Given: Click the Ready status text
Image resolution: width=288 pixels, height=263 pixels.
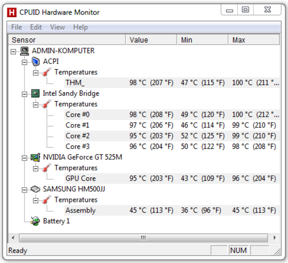Looking at the screenshot, I should click(x=18, y=251).
